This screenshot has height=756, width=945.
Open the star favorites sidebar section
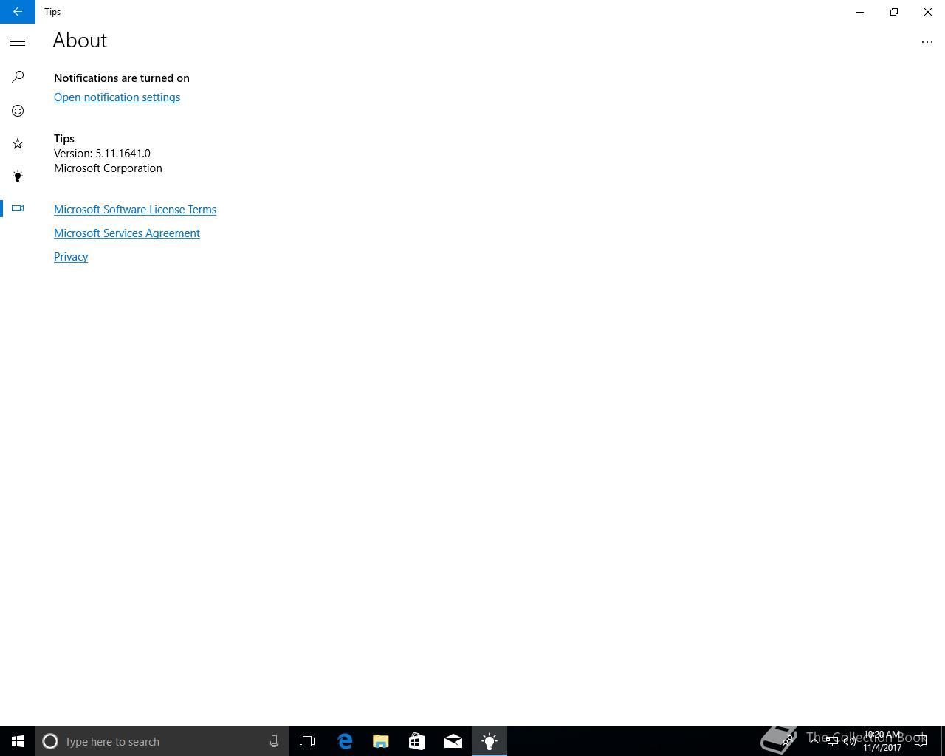18,143
